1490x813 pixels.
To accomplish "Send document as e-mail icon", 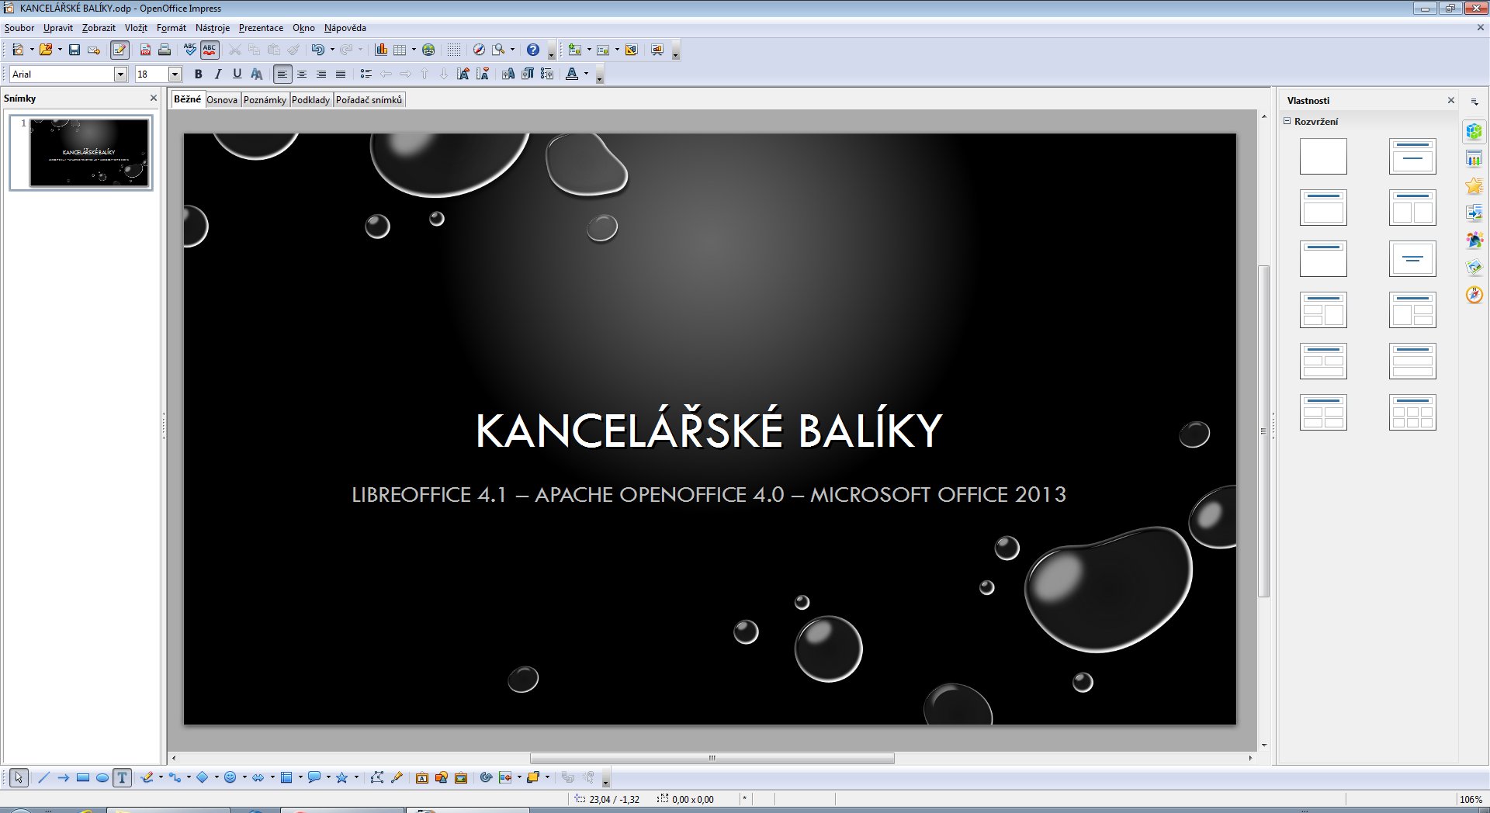I will pyautogui.click(x=94, y=50).
